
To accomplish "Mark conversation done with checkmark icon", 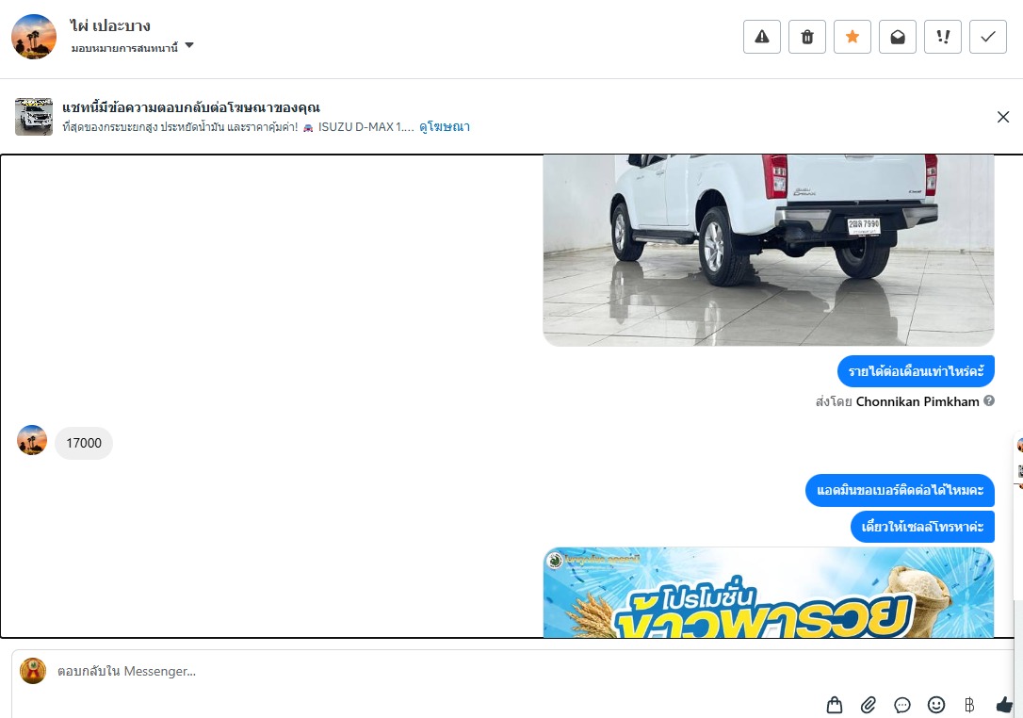I will pos(988,37).
